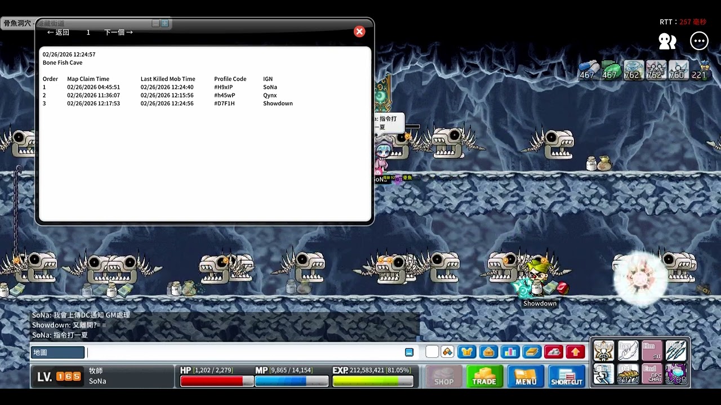Click the 'Profile Code' column header
This screenshot has height=405, width=721.
pos(230,79)
